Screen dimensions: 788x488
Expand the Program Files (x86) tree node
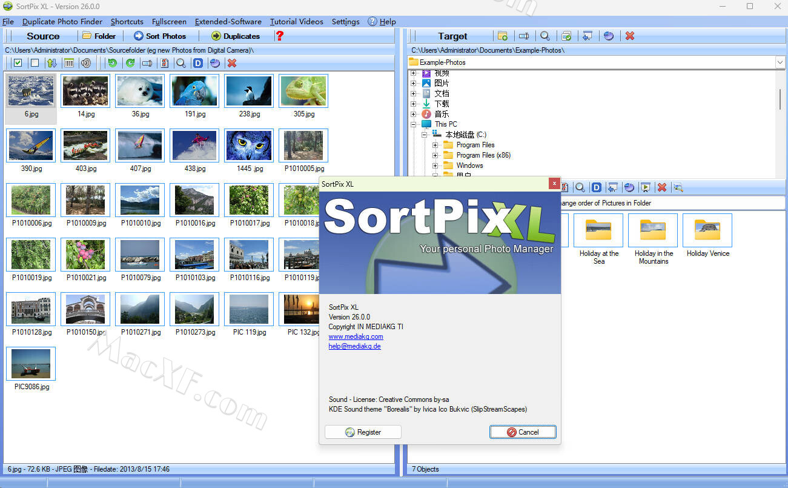pyautogui.click(x=435, y=155)
